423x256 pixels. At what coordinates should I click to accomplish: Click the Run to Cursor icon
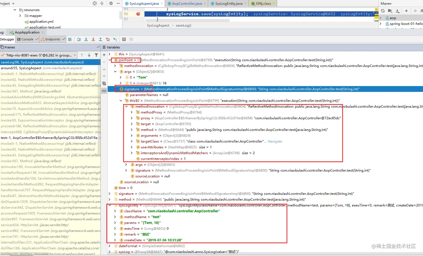115,39
